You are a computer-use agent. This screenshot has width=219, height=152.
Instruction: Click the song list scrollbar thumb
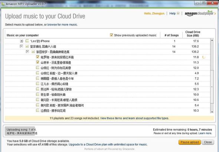212,87
